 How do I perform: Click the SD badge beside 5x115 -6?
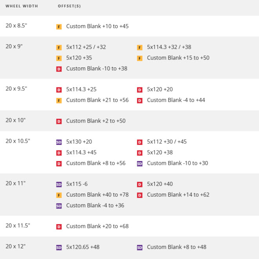(59, 185)
